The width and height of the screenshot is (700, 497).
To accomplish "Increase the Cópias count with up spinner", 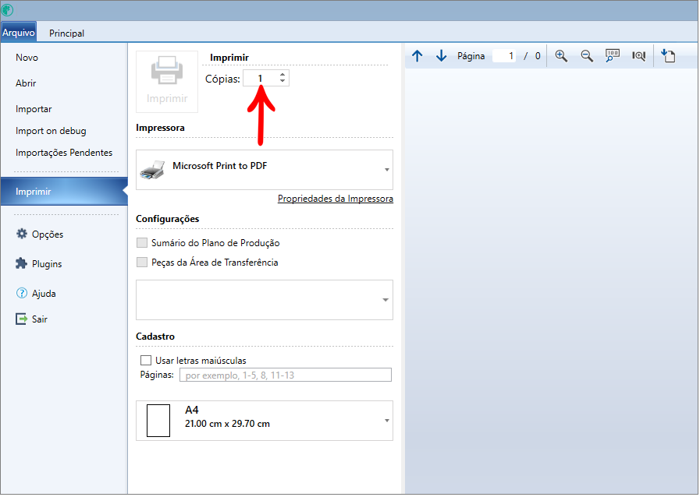I will [x=282, y=75].
